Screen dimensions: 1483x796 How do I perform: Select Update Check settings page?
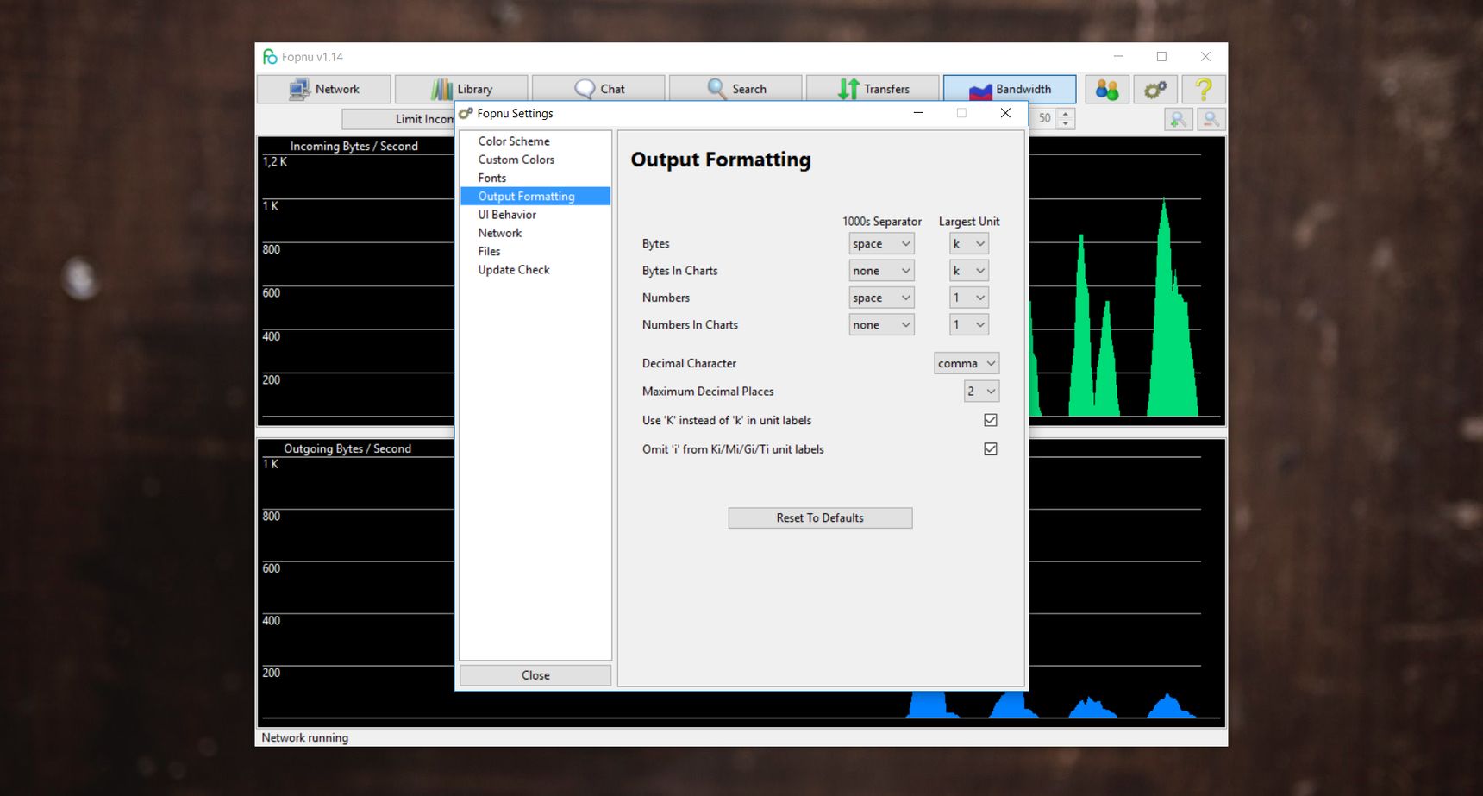pos(514,269)
